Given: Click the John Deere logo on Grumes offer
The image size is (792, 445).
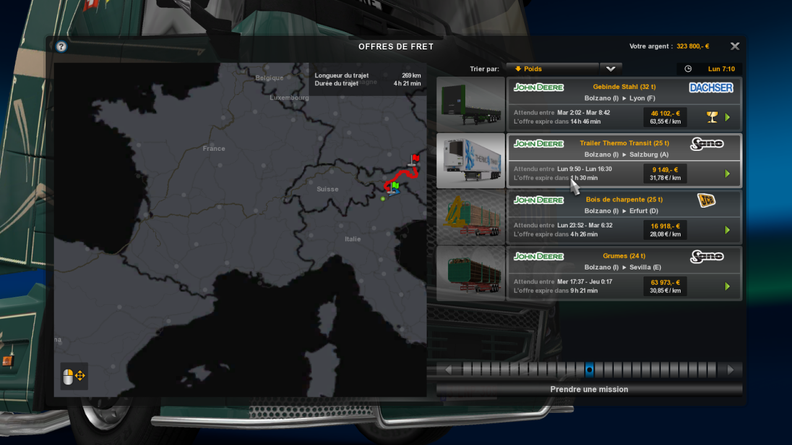Looking at the screenshot, I should click(x=538, y=256).
